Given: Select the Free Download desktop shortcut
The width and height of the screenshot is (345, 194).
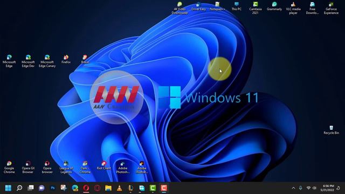Looking at the screenshot, I should tap(312, 9).
